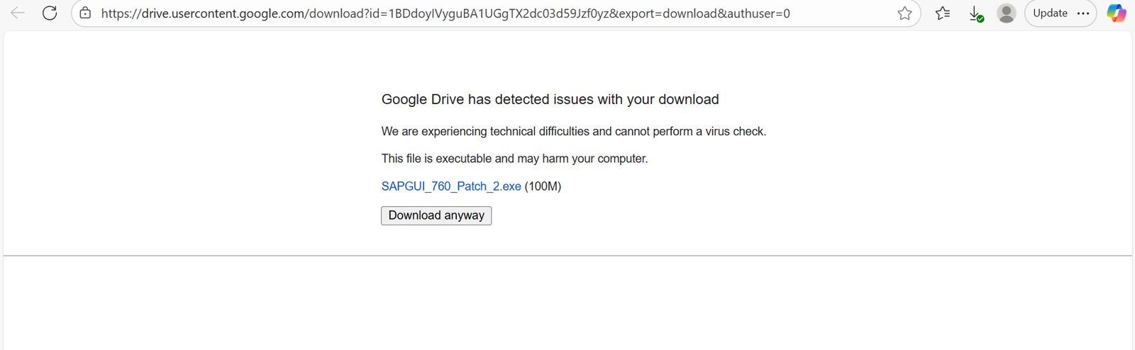Show the Downloads panel icon

(976, 13)
